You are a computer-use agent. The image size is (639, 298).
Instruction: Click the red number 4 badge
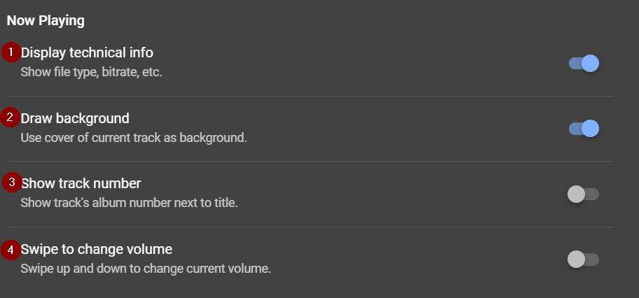coord(11,248)
